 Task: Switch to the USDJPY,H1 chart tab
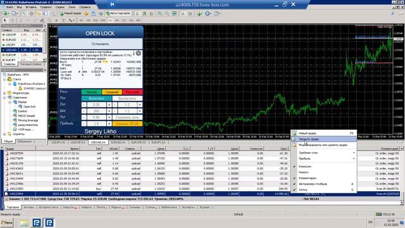(58, 142)
